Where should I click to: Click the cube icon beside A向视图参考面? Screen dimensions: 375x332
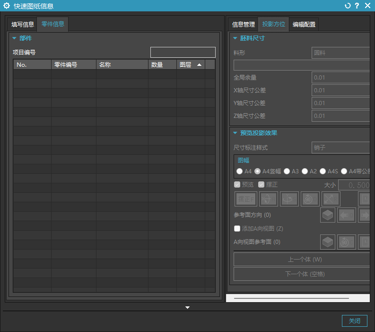[x=328, y=242]
